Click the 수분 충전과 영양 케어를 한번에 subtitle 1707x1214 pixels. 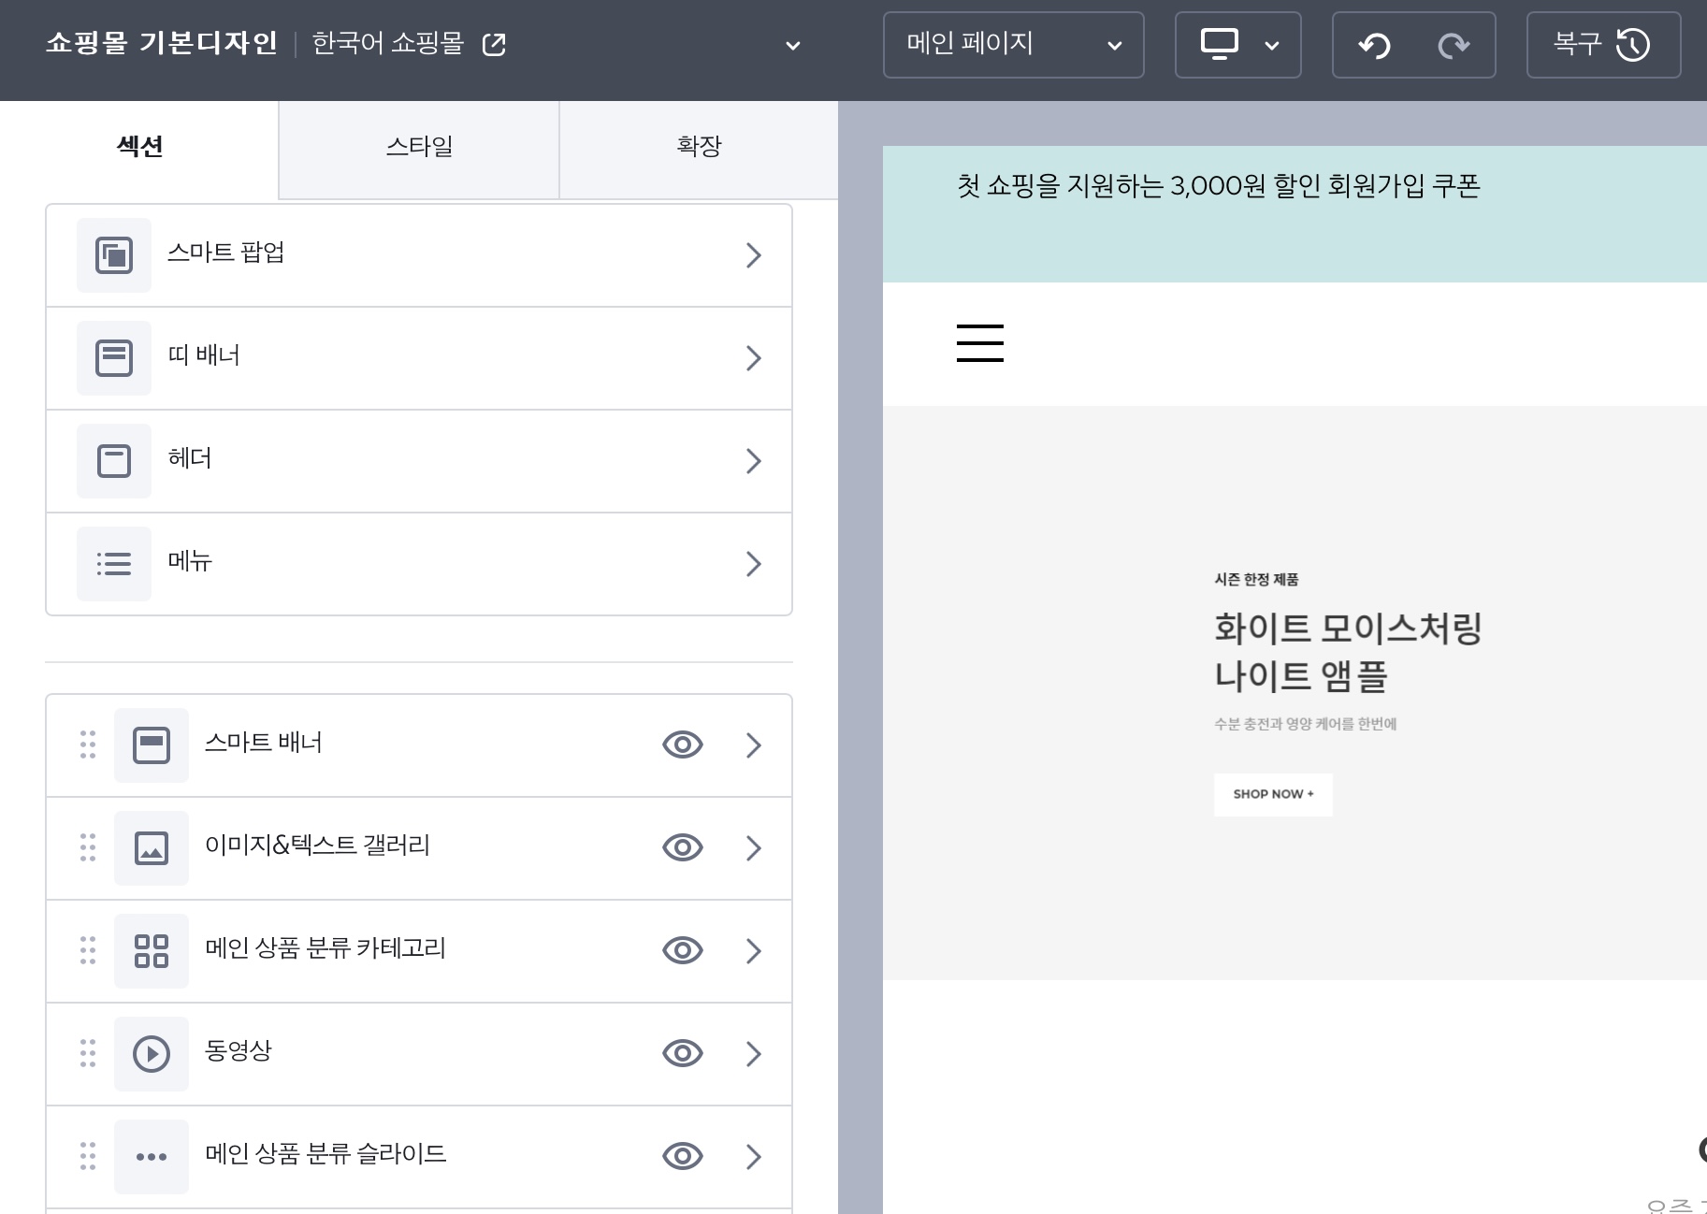1305,724
